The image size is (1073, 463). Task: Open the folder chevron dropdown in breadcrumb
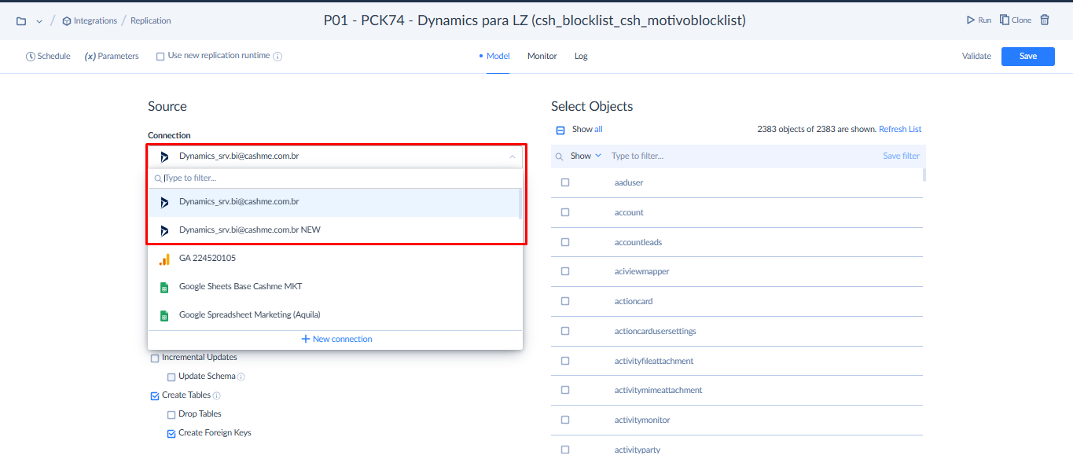pos(39,21)
